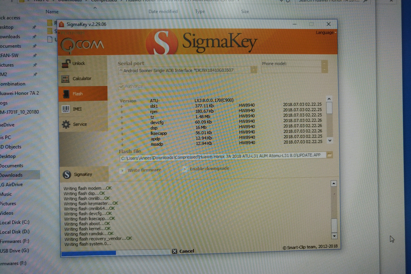
Task: Expand the rpm partition row
Action: click(x=122, y=112)
